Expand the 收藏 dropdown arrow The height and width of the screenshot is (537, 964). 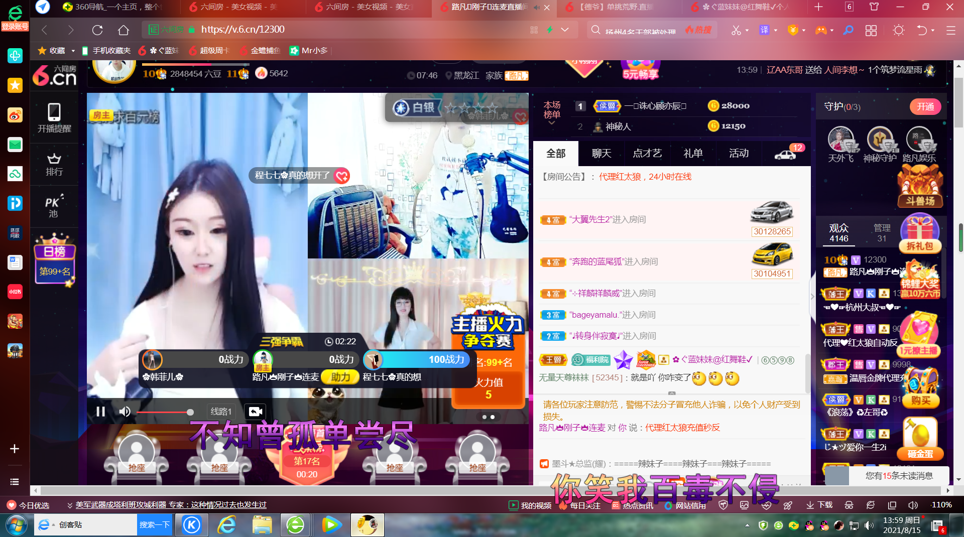(x=73, y=51)
